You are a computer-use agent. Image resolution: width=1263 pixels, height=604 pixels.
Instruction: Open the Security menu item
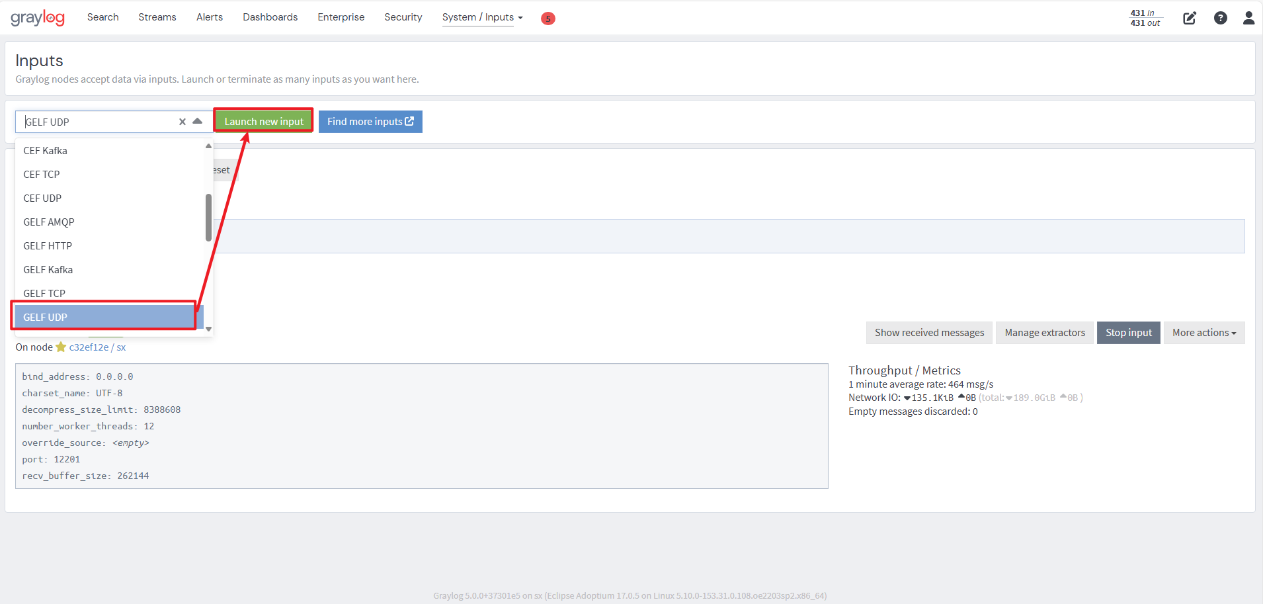[x=403, y=17]
